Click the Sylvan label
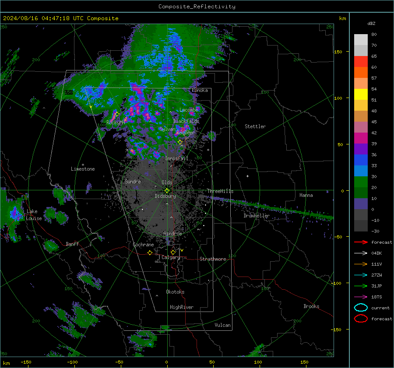The image size is (394, 368). (x=167, y=129)
